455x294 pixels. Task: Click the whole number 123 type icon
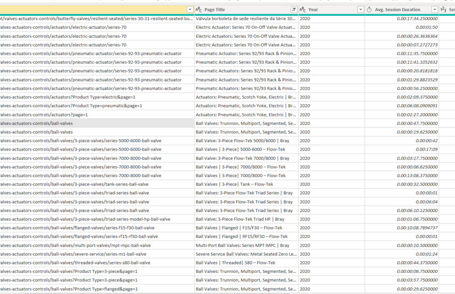443,10
